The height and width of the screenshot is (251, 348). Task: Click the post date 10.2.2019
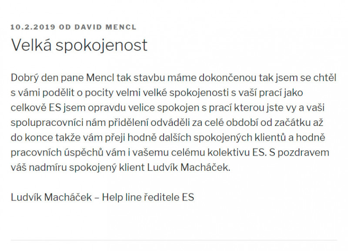click(x=33, y=27)
